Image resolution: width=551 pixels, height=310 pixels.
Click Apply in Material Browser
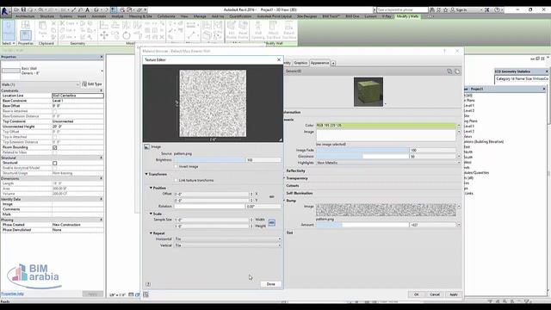click(454, 294)
